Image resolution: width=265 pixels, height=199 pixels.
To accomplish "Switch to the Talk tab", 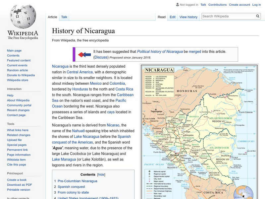I will (64, 17).
